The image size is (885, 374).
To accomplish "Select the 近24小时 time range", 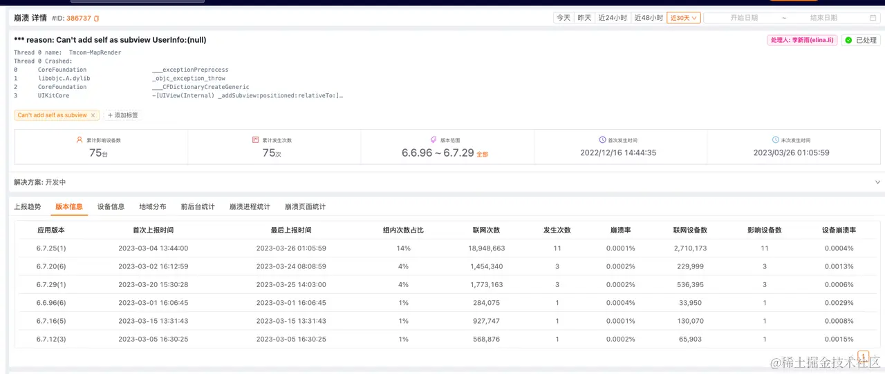I will tap(613, 18).
